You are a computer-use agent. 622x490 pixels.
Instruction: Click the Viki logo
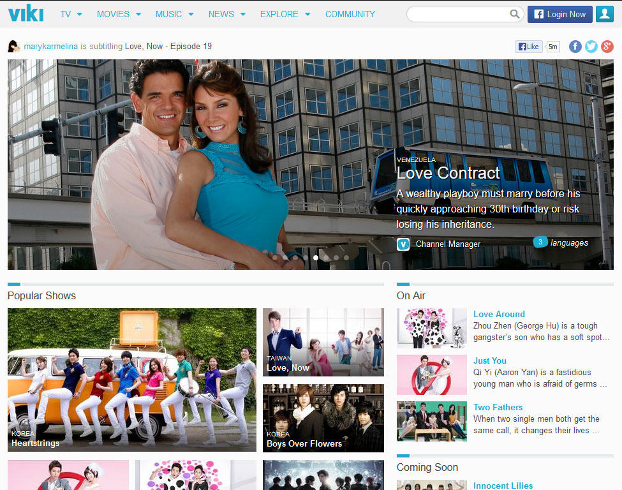click(26, 13)
